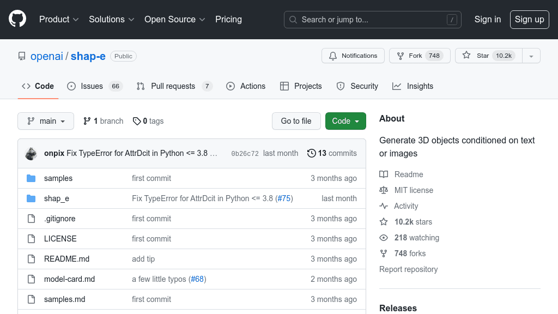Click the GitHub logo icon

coord(17,19)
